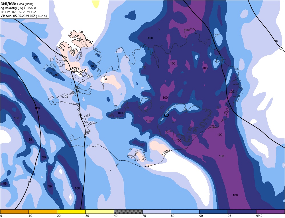Click the orange 10–20 legend swatch
This screenshot has width=285, height=218.
[43, 211]
